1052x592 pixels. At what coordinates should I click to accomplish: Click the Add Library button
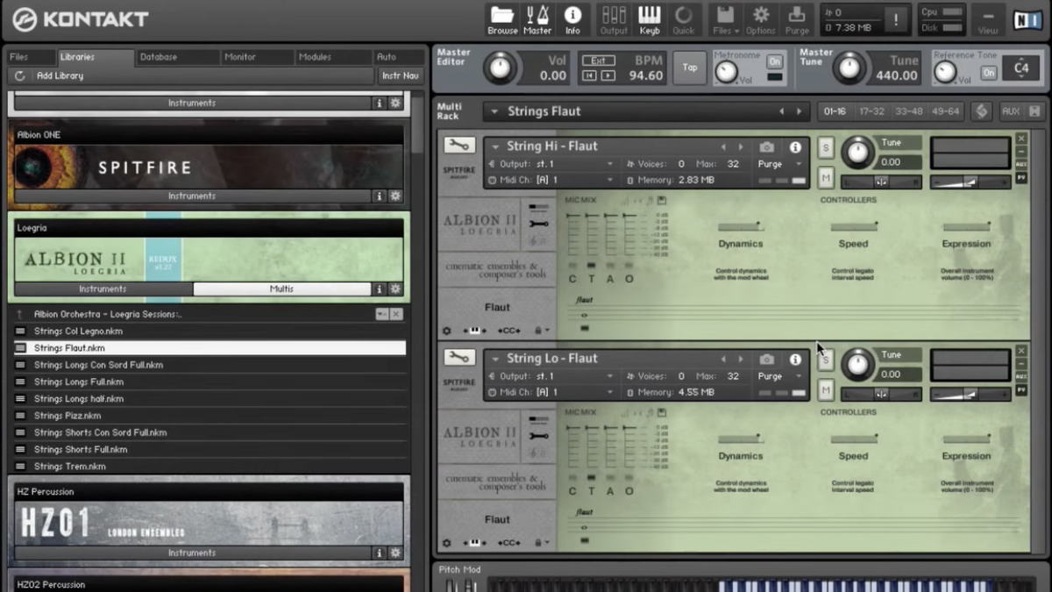(x=60, y=76)
